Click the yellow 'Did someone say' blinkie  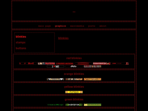[x=74, y=92]
